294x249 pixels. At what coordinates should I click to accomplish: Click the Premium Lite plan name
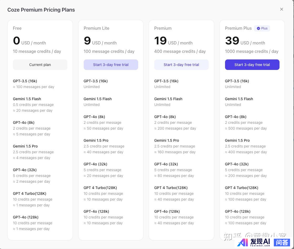(96, 28)
